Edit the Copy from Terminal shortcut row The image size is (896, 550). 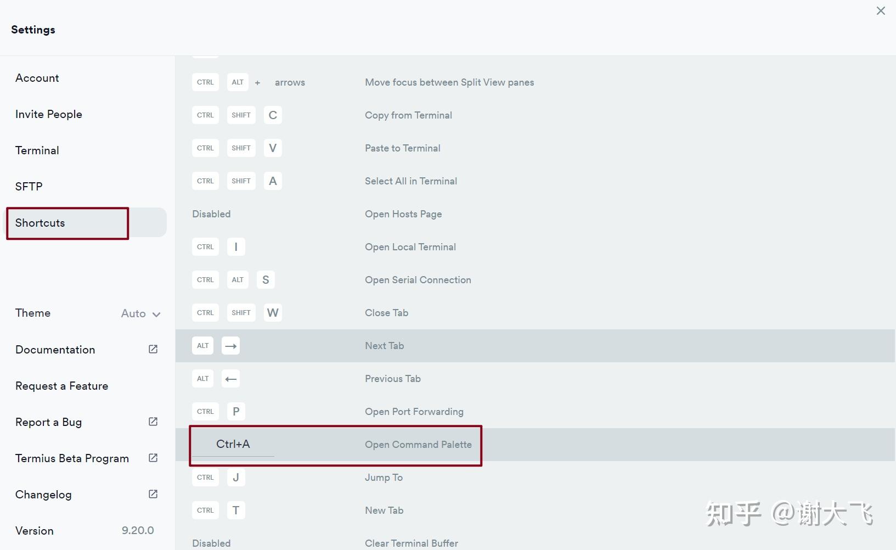coord(408,115)
